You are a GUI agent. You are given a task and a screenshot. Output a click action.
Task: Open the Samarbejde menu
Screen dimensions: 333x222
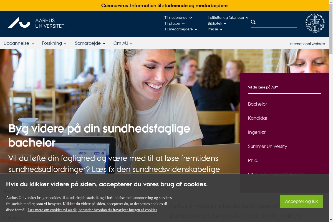point(90,43)
